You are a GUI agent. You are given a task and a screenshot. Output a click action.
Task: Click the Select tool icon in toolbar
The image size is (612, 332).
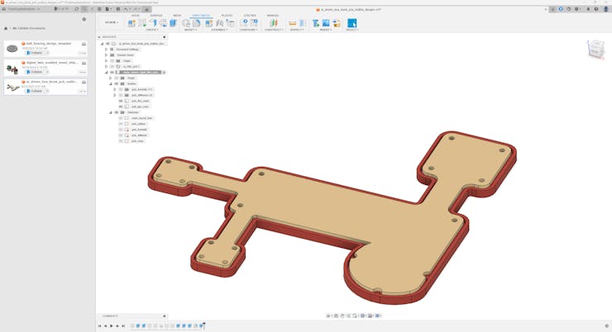[x=351, y=23]
